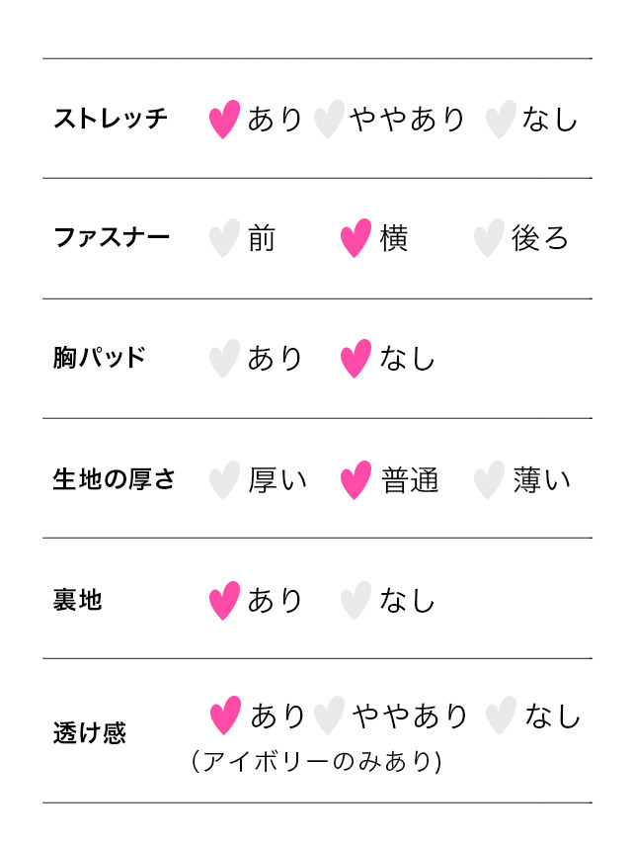
Task: Click the gray heart beside ファスナー 後ろ
Action: [489, 238]
